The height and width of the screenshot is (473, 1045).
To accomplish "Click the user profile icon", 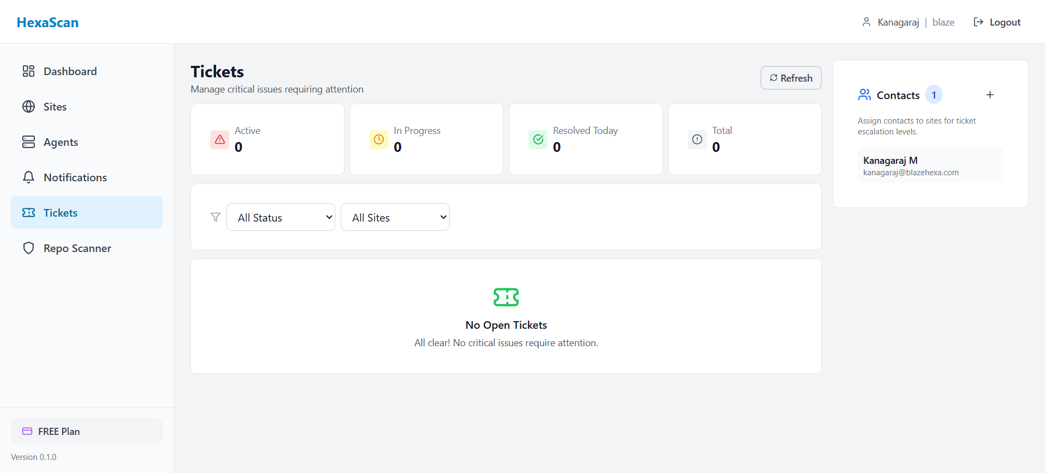I will pos(866,22).
